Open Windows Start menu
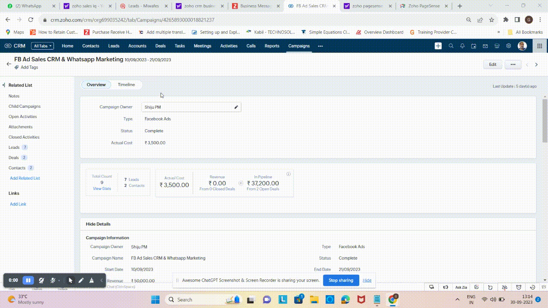 [155, 299]
